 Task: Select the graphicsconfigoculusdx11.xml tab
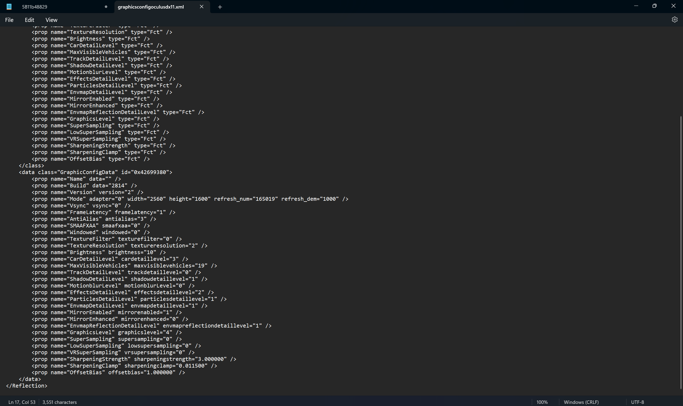click(151, 7)
